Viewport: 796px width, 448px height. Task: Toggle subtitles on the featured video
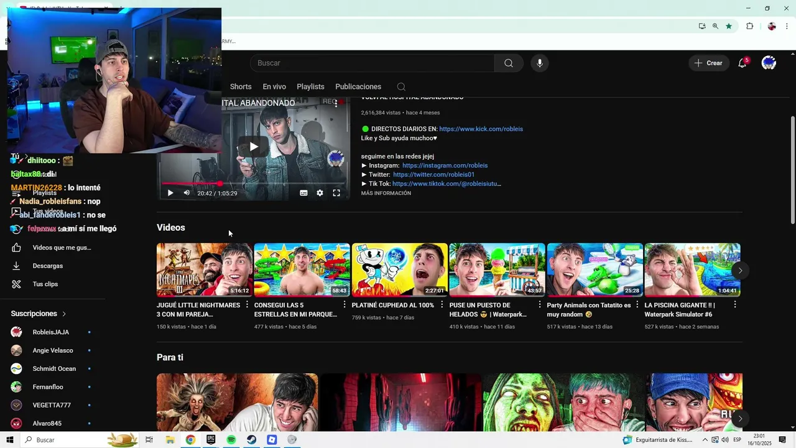[x=303, y=193]
